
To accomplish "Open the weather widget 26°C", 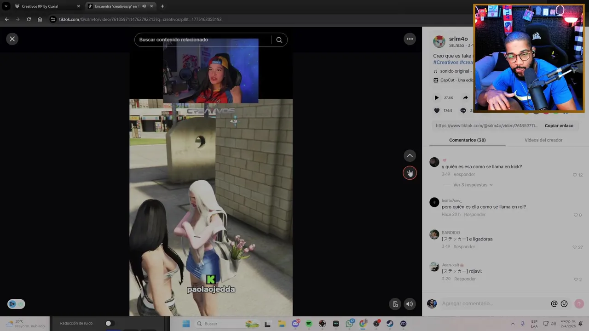I will point(25,324).
